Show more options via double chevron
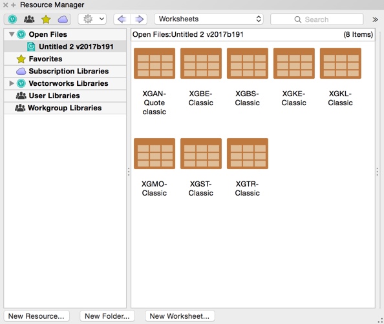The image size is (384, 324). coord(375,19)
